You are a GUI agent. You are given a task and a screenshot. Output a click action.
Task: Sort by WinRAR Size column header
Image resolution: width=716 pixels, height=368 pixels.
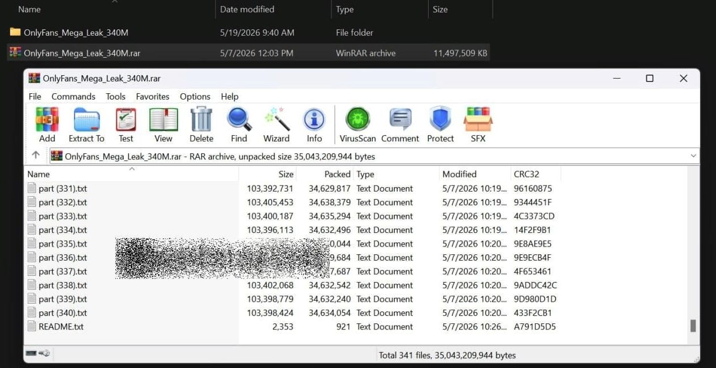tap(268, 174)
